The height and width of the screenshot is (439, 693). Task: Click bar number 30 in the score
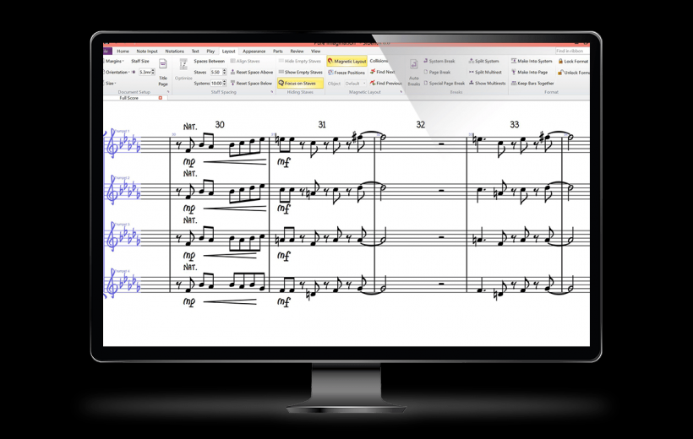pos(220,125)
